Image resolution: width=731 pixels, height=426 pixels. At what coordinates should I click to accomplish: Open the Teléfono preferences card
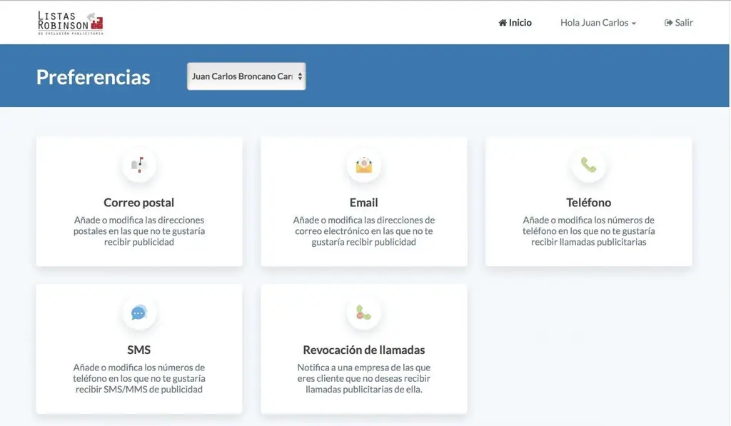[x=588, y=202]
